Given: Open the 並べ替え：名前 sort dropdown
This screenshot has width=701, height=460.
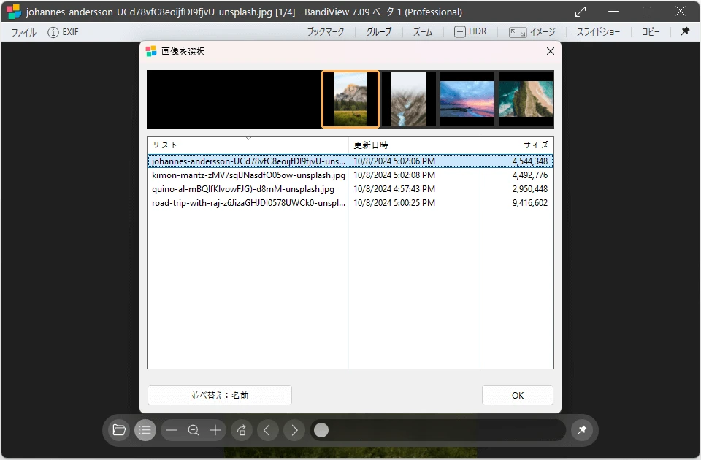Looking at the screenshot, I should tap(220, 395).
